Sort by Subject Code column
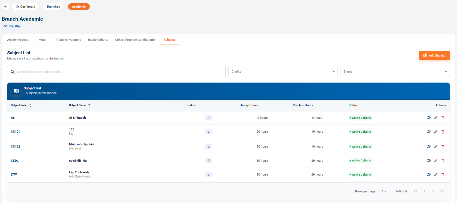This screenshot has width=457, height=203. [21, 105]
